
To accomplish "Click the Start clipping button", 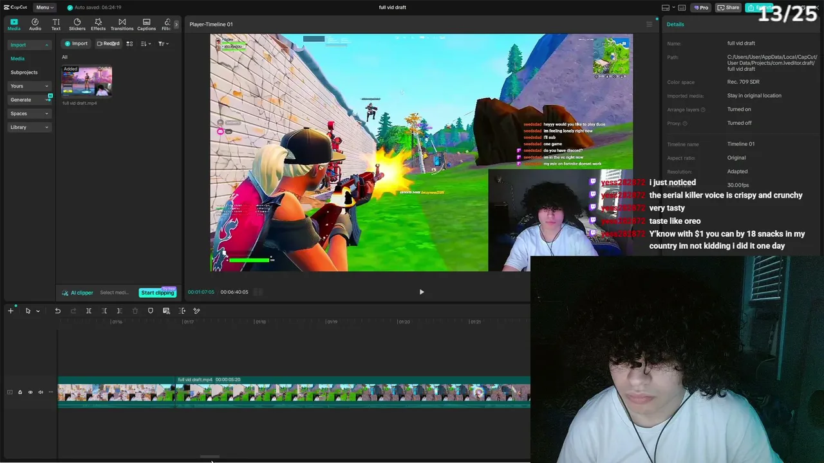I will coord(158,293).
